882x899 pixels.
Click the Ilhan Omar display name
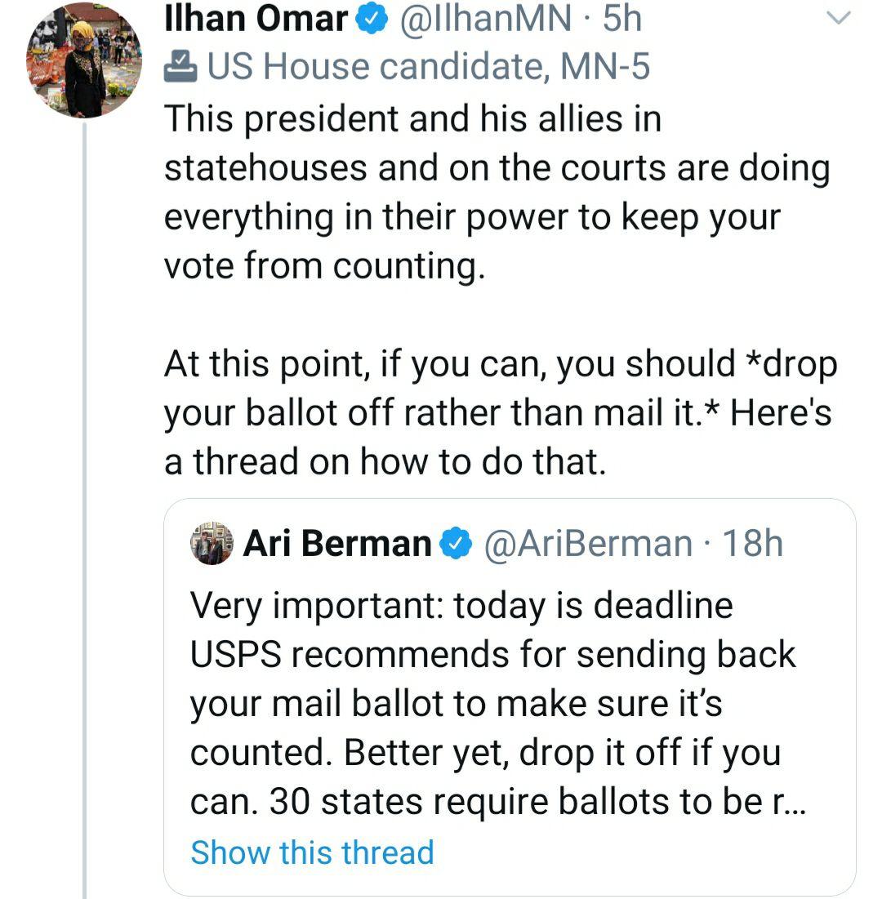(x=256, y=19)
